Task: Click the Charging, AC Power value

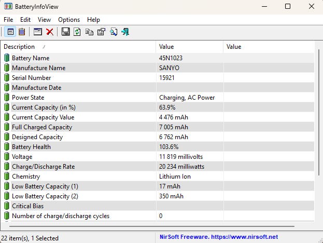Action: pos(187,98)
